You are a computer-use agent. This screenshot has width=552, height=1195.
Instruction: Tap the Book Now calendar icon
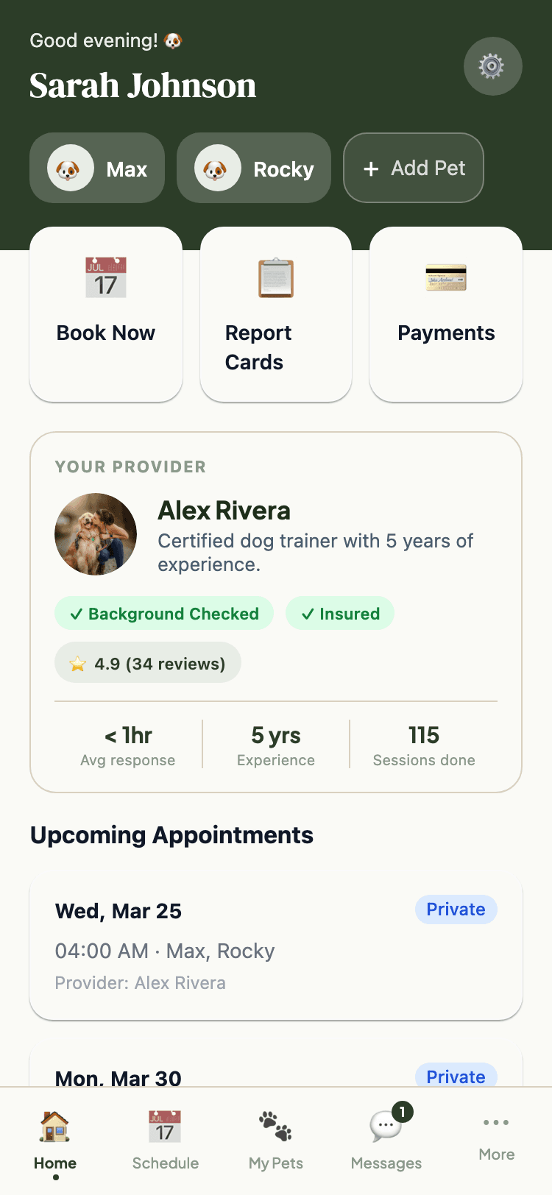point(106,277)
